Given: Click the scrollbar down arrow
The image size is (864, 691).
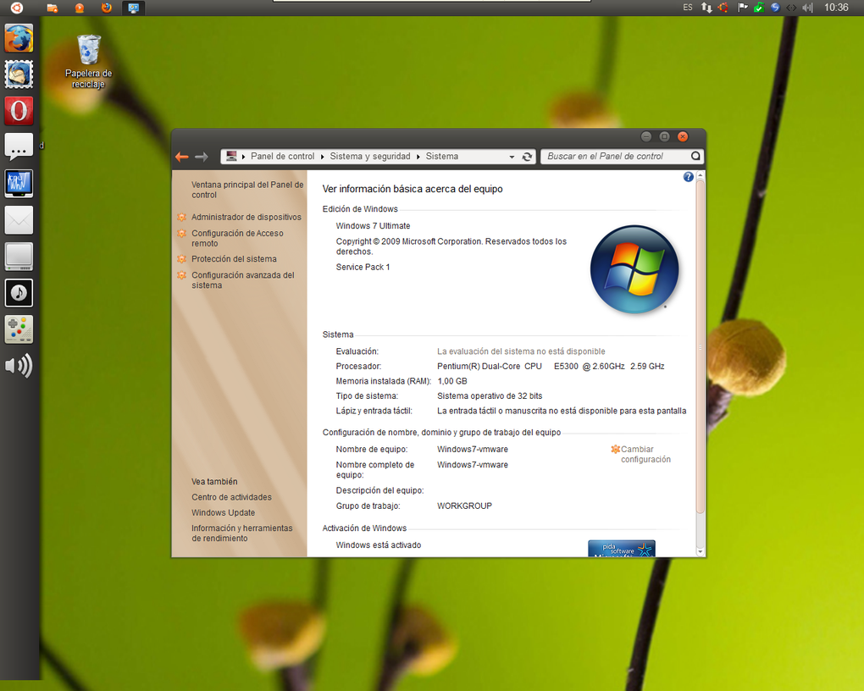Looking at the screenshot, I should pyautogui.click(x=701, y=551).
